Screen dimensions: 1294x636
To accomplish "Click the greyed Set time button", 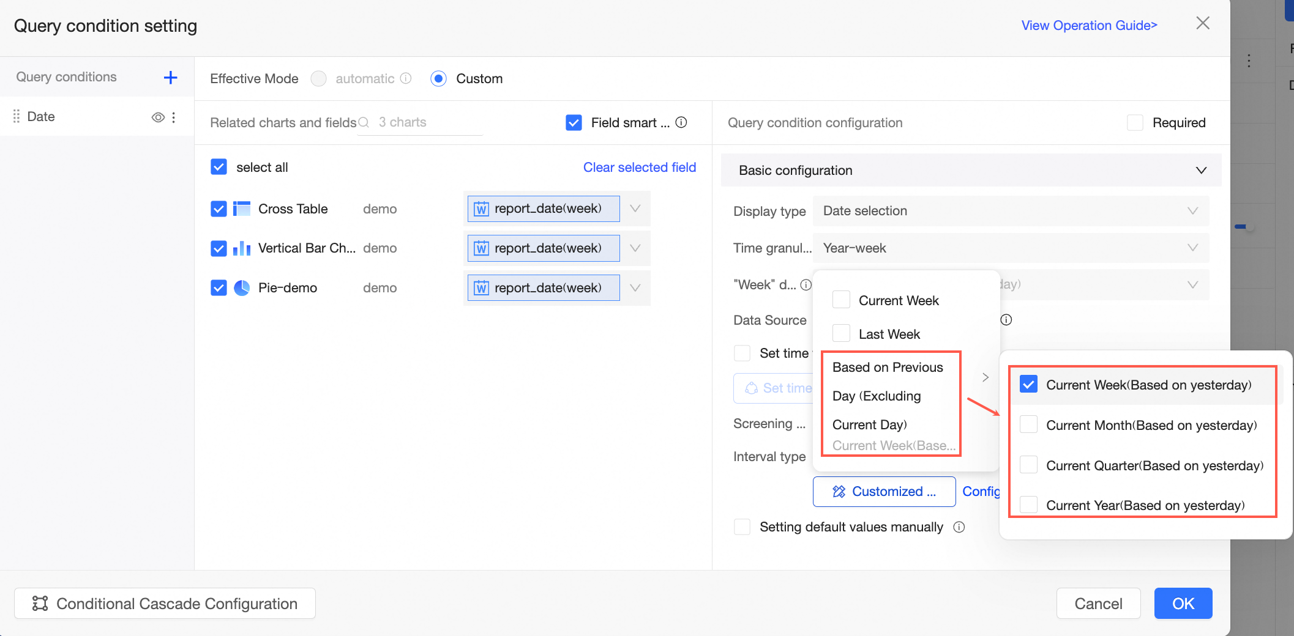I will click(x=774, y=388).
